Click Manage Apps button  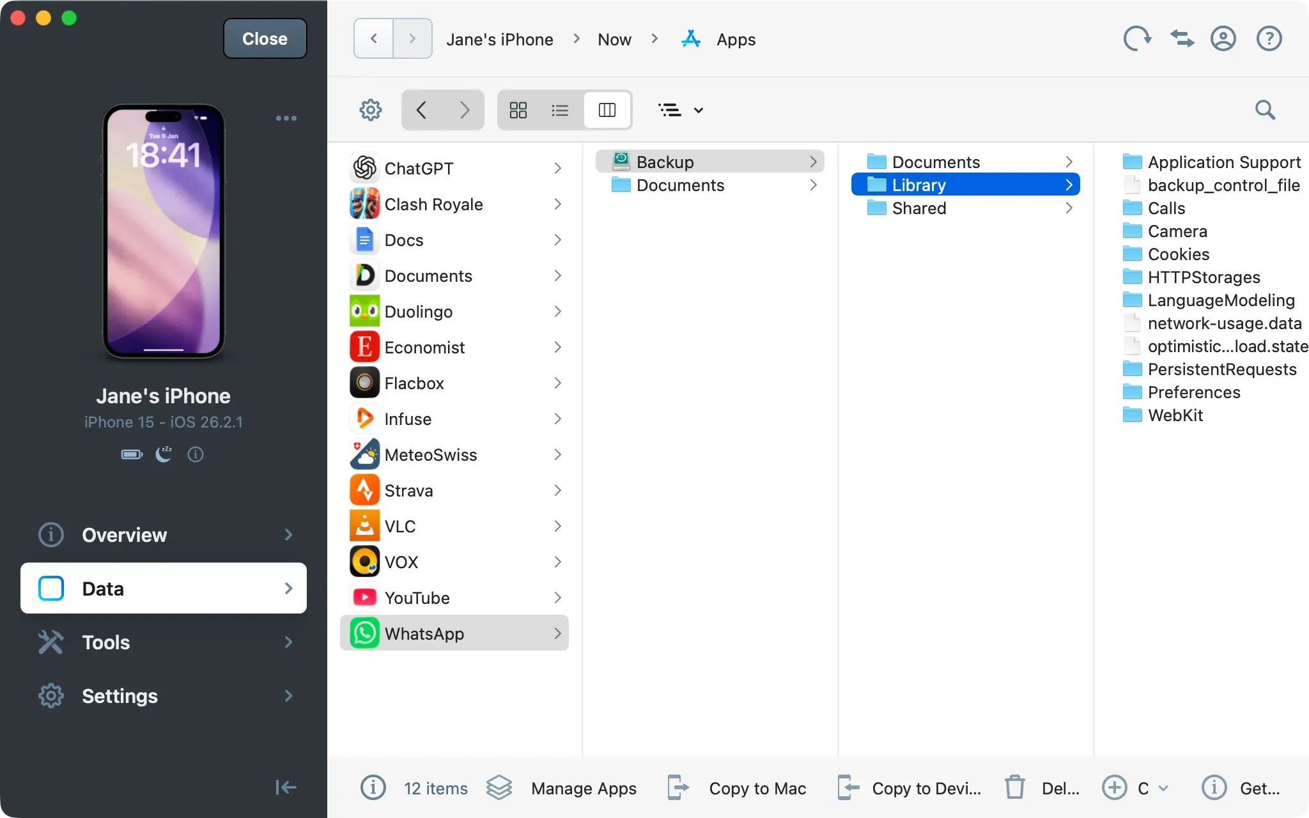(561, 788)
